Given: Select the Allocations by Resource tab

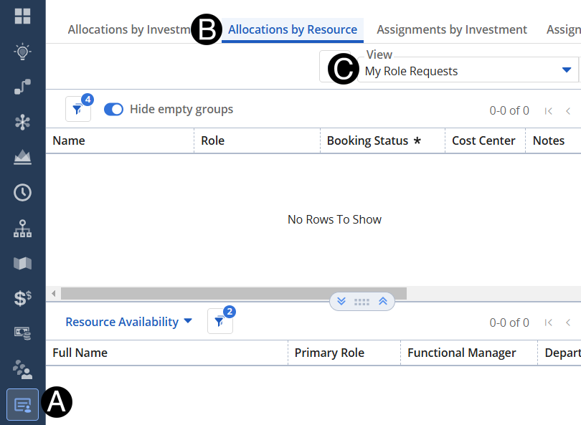Looking at the screenshot, I should [292, 29].
